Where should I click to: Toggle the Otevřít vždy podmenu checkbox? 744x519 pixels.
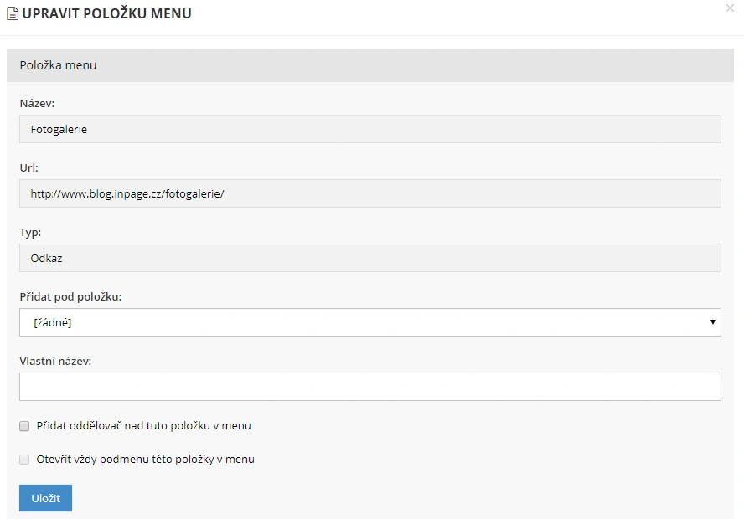coord(24,460)
